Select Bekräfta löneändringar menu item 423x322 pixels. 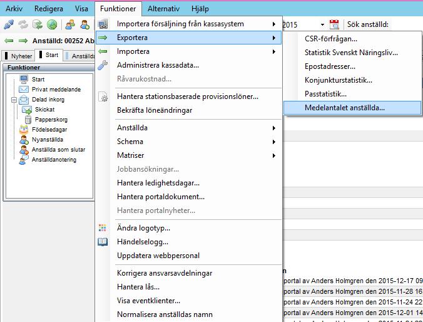(x=188, y=110)
